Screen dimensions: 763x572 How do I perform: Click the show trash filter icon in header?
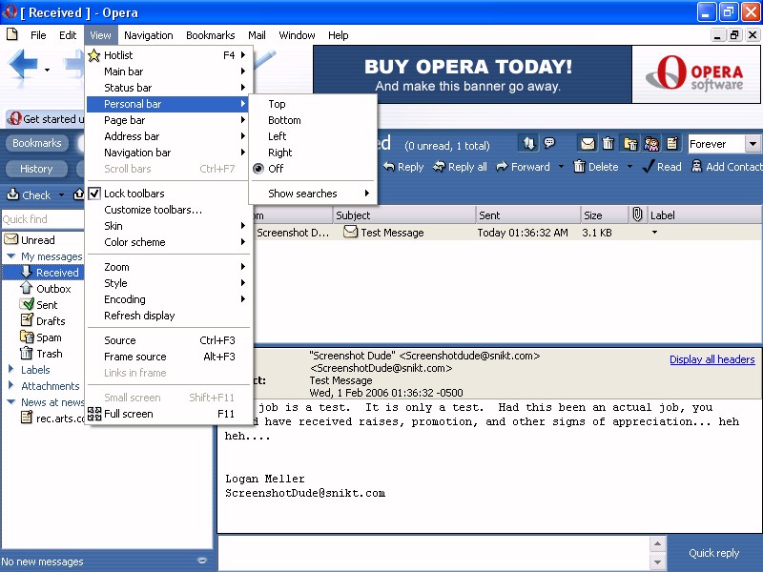pos(608,144)
